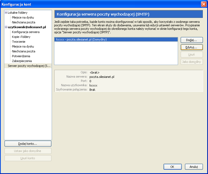This screenshot has height=174, width=208.
Task: Open Konfiguracja serwera settings
Action: point(26,32)
